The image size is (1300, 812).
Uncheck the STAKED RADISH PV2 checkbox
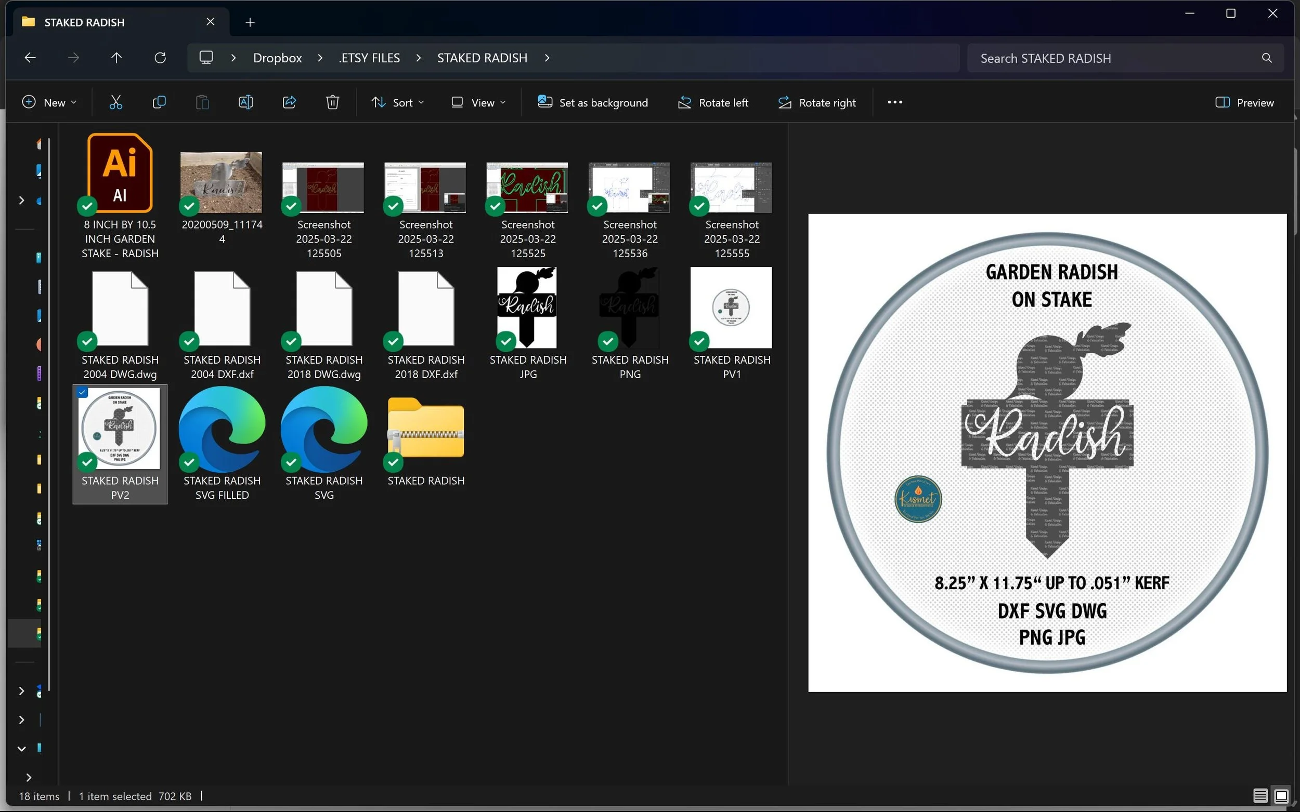pyautogui.click(x=82, y=393)
